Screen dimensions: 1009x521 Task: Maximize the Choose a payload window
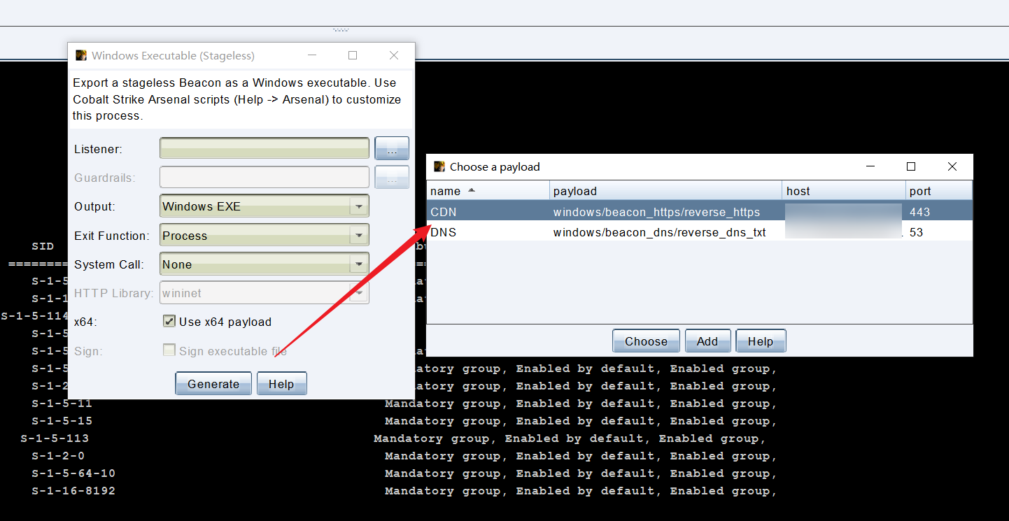[x=911, y=166]
